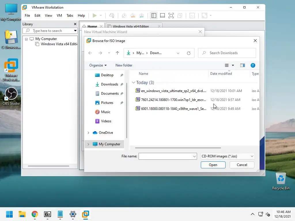Image resolution: width=295 pixels, height=221 pixels.
Task: Open the power options dropdown arrow beside play
Action: pyautogui.click(x=101, y=16)
